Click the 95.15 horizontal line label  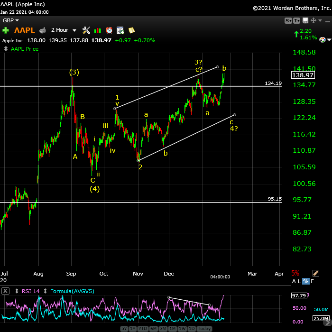(x=275, y=199)
